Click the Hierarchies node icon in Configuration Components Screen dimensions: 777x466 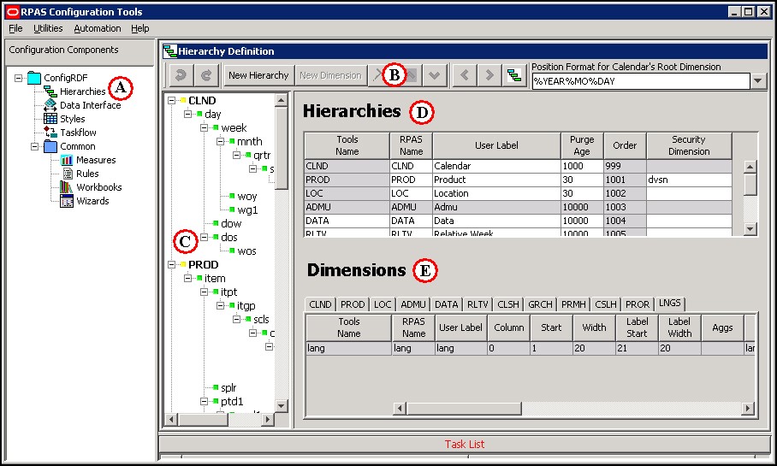(x=50, y=91)
